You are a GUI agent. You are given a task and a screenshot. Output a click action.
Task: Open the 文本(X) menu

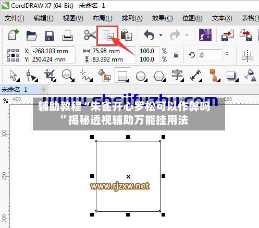point(222,18)
